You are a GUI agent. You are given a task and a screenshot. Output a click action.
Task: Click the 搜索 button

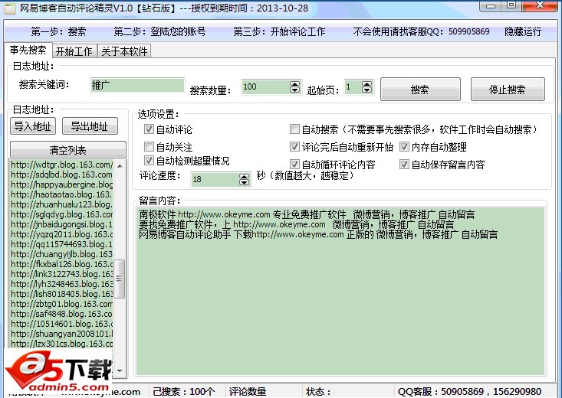click(x=420, y=89)
